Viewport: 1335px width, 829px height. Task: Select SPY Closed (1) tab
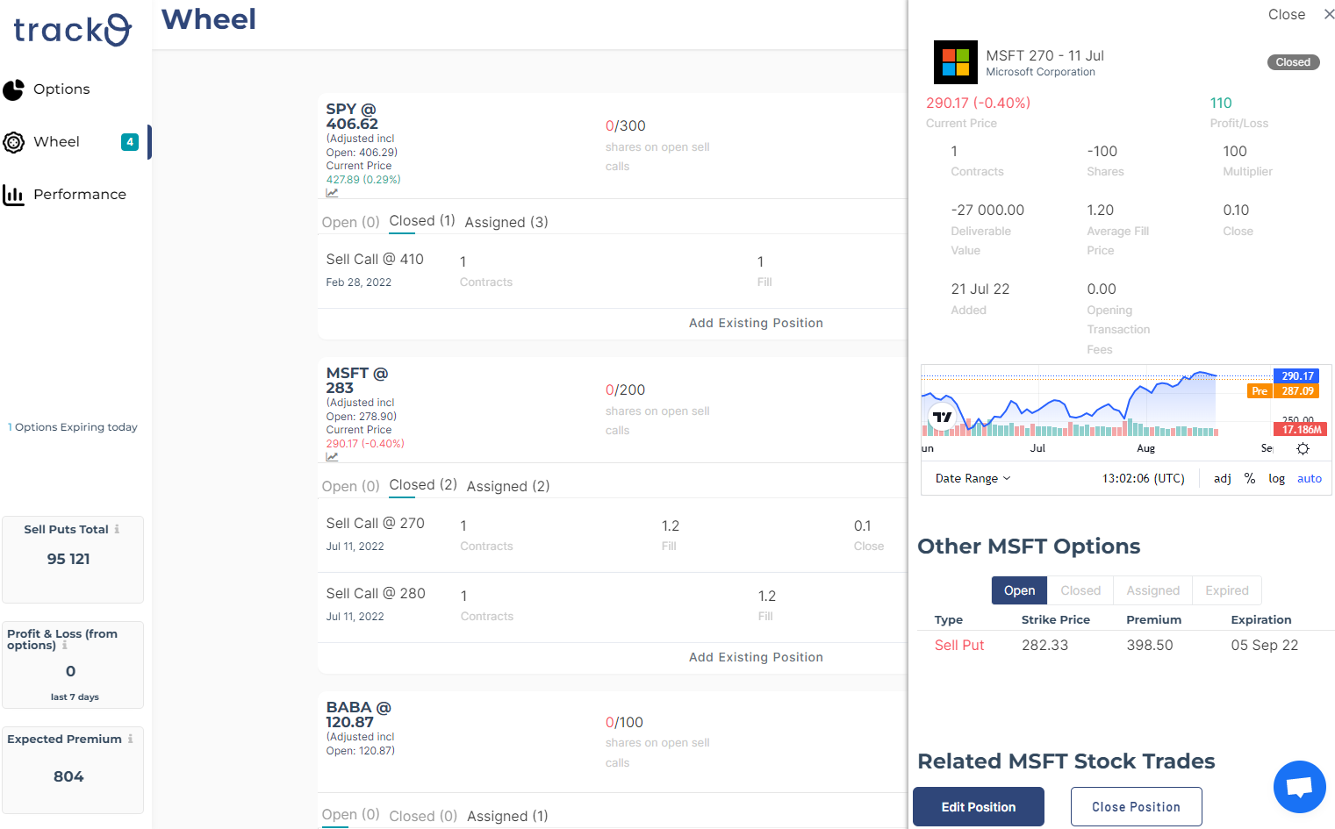pos(421,221)
